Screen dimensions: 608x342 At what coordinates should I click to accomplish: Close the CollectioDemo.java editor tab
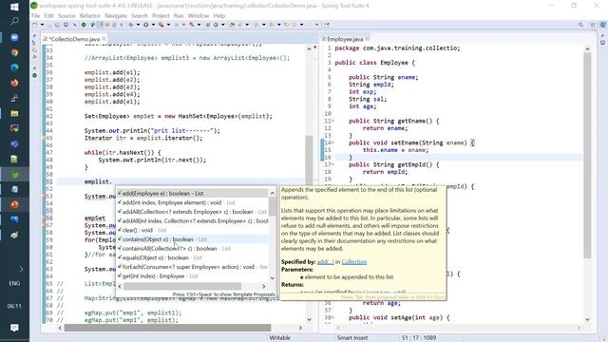point(104,38)
